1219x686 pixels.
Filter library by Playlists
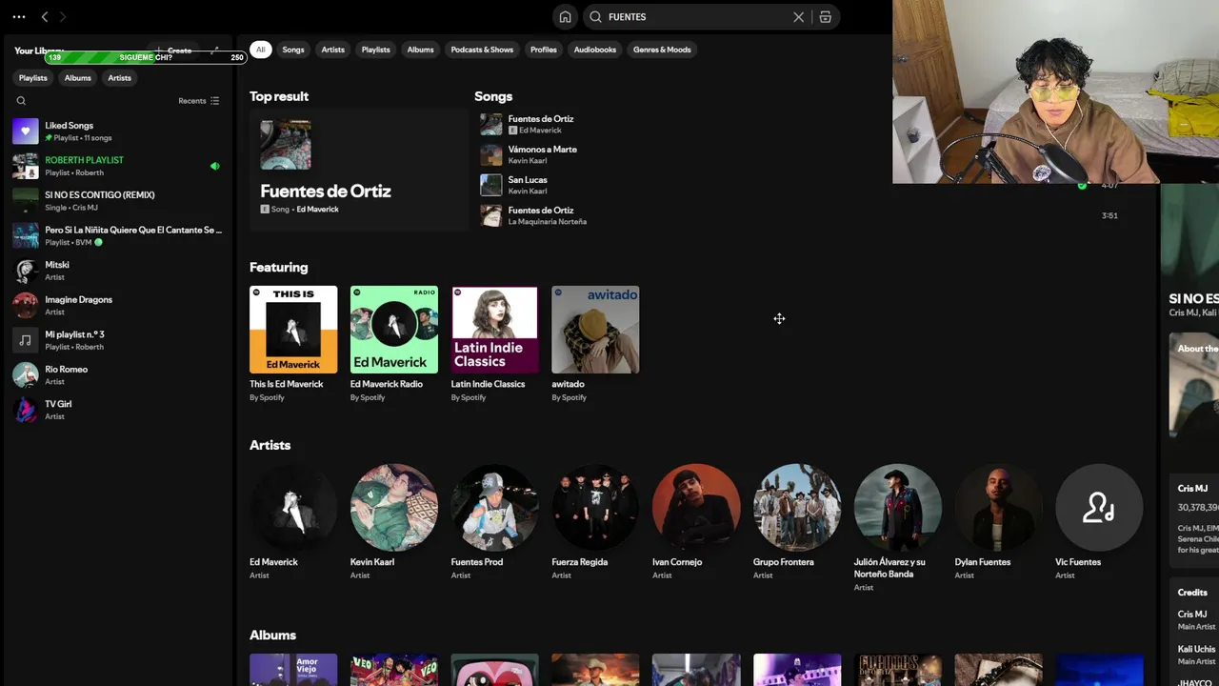tap(33, 78)
